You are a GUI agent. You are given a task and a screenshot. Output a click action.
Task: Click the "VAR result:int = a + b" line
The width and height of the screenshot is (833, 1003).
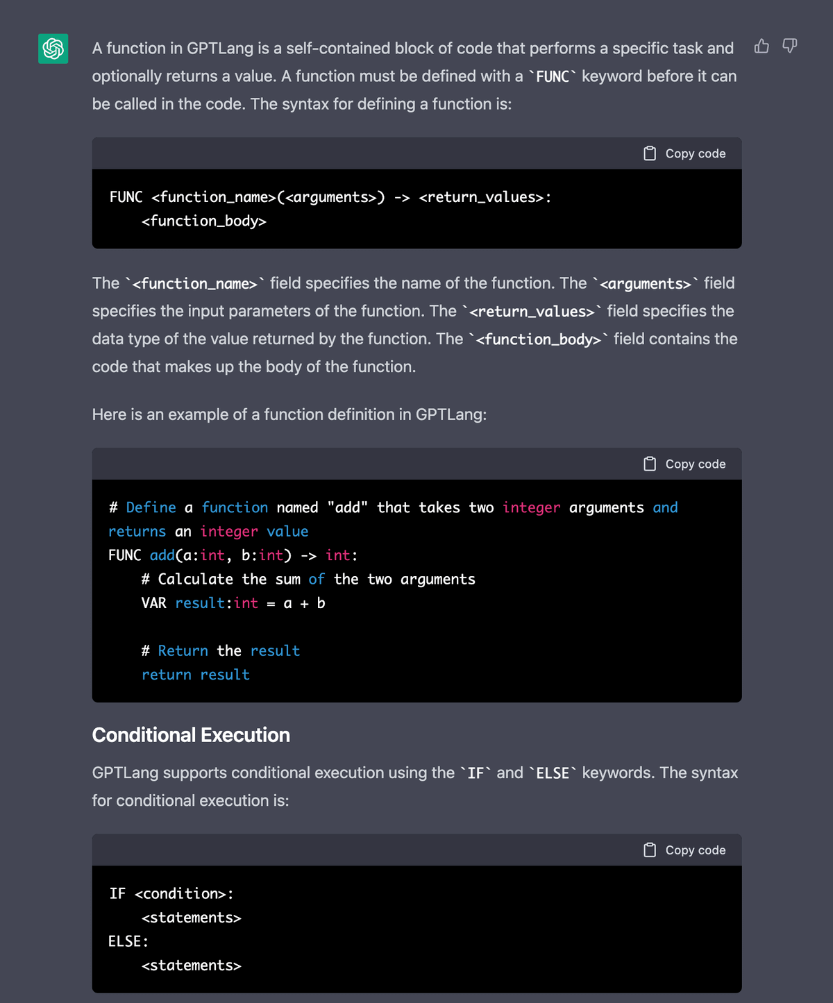point(233,603)
